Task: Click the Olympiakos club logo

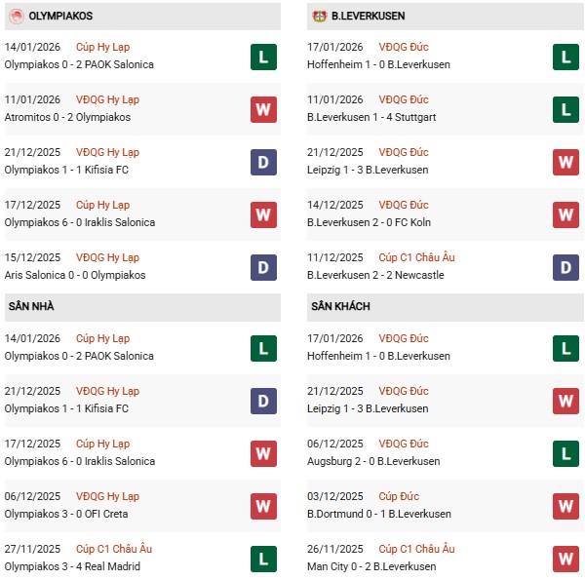Action: click(16, 17)
